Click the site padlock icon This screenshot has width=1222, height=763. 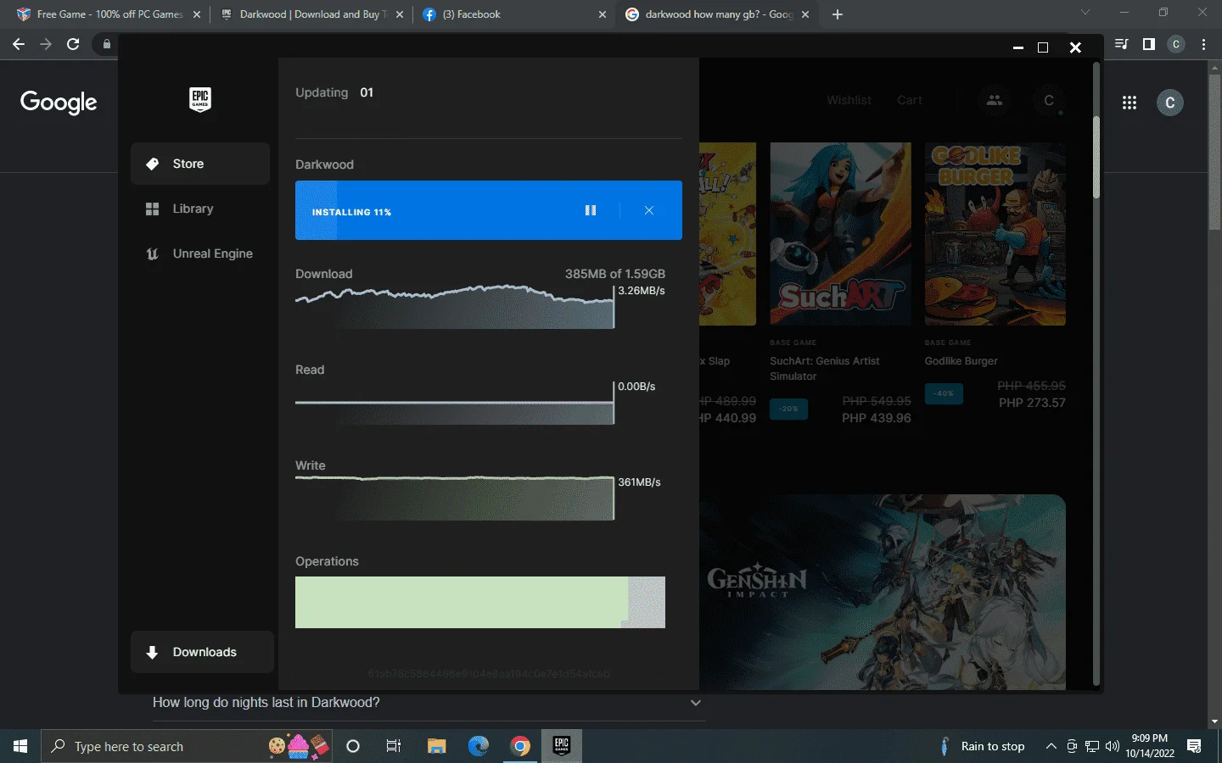coord(106,44)
